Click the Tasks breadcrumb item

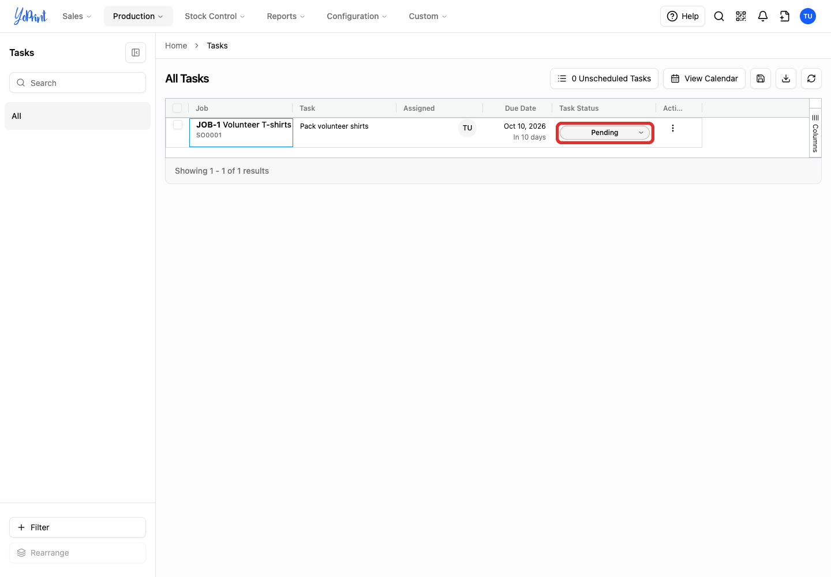click(x=217, y=46)
